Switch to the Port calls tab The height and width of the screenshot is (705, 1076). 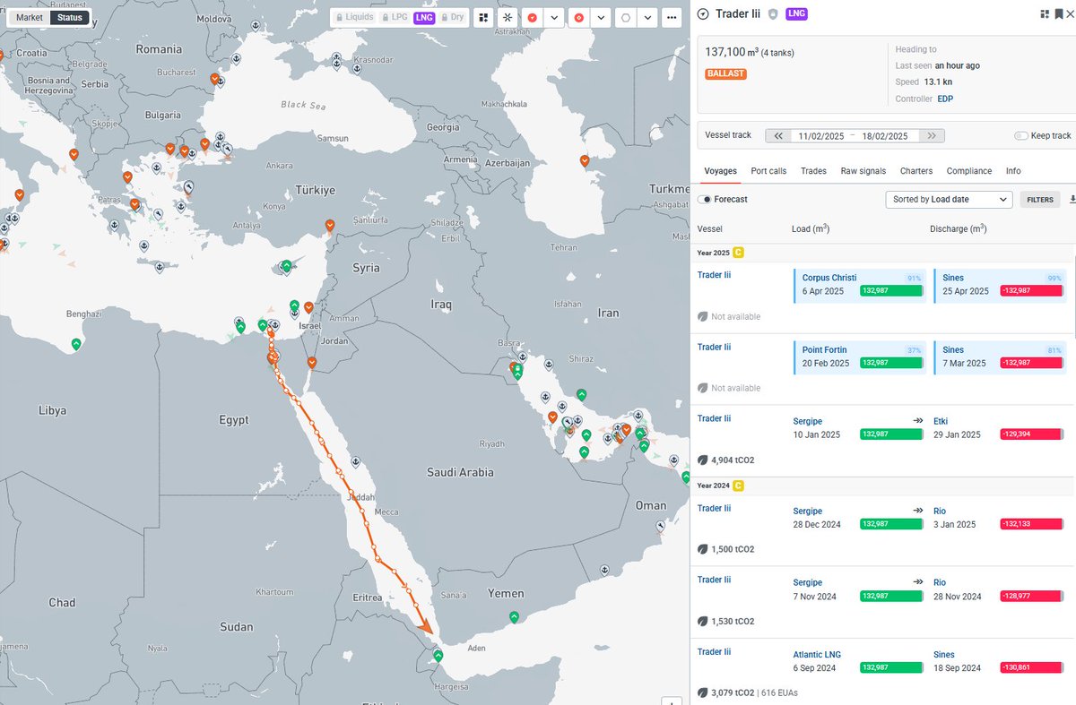pyautogui.click(x=768, y=170)
